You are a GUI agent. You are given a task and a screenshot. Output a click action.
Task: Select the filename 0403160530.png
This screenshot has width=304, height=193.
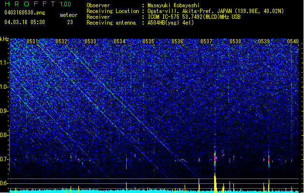25,13
